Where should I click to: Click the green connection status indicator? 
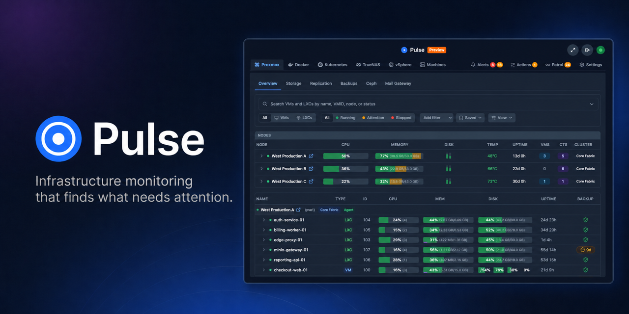coord(600,50)
